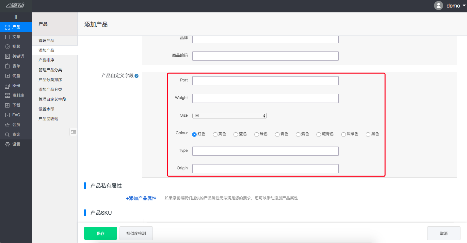Screen dimensions: 467x243
Task: Open the Size dropdown showing M
Action: (x=230, y=115)
